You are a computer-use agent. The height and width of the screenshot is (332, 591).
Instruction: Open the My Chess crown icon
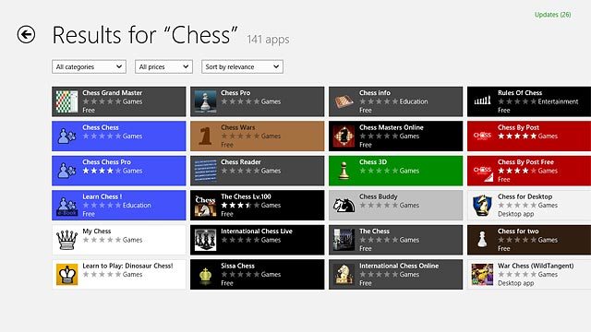[x=66, y=240]
